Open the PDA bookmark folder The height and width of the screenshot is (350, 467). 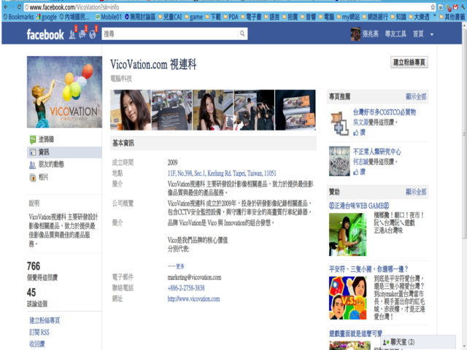click(231, 17)
